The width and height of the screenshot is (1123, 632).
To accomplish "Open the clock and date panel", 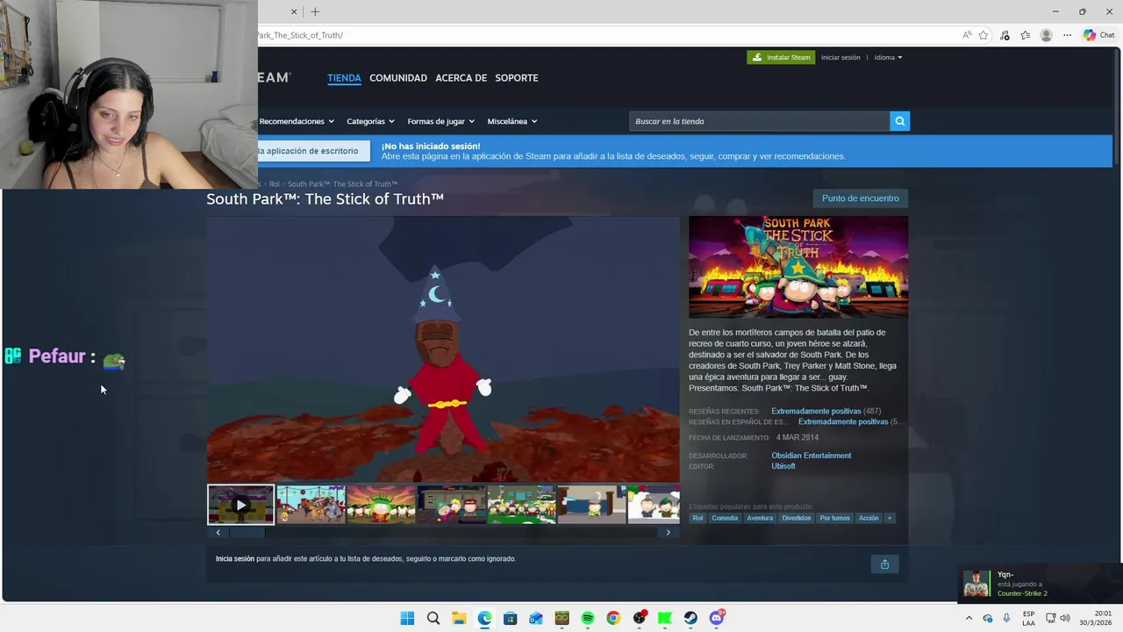I will coord(1096,618).
